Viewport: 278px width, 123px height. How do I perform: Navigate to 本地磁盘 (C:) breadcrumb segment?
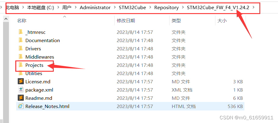point(40,7)
